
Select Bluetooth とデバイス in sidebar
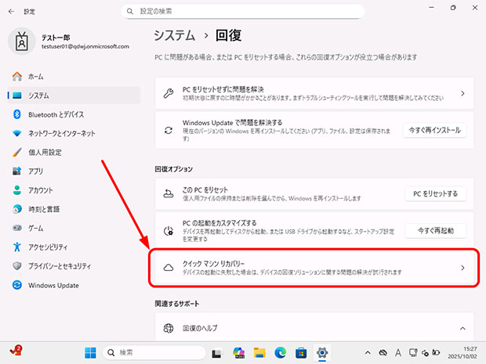tap(74, 114)
